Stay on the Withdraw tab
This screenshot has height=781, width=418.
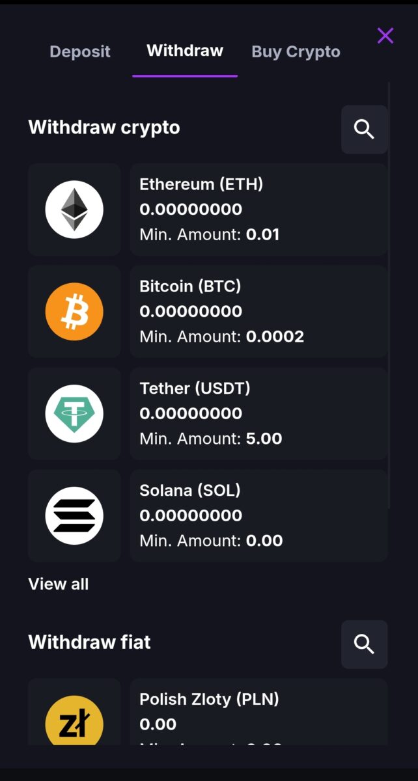184,51
